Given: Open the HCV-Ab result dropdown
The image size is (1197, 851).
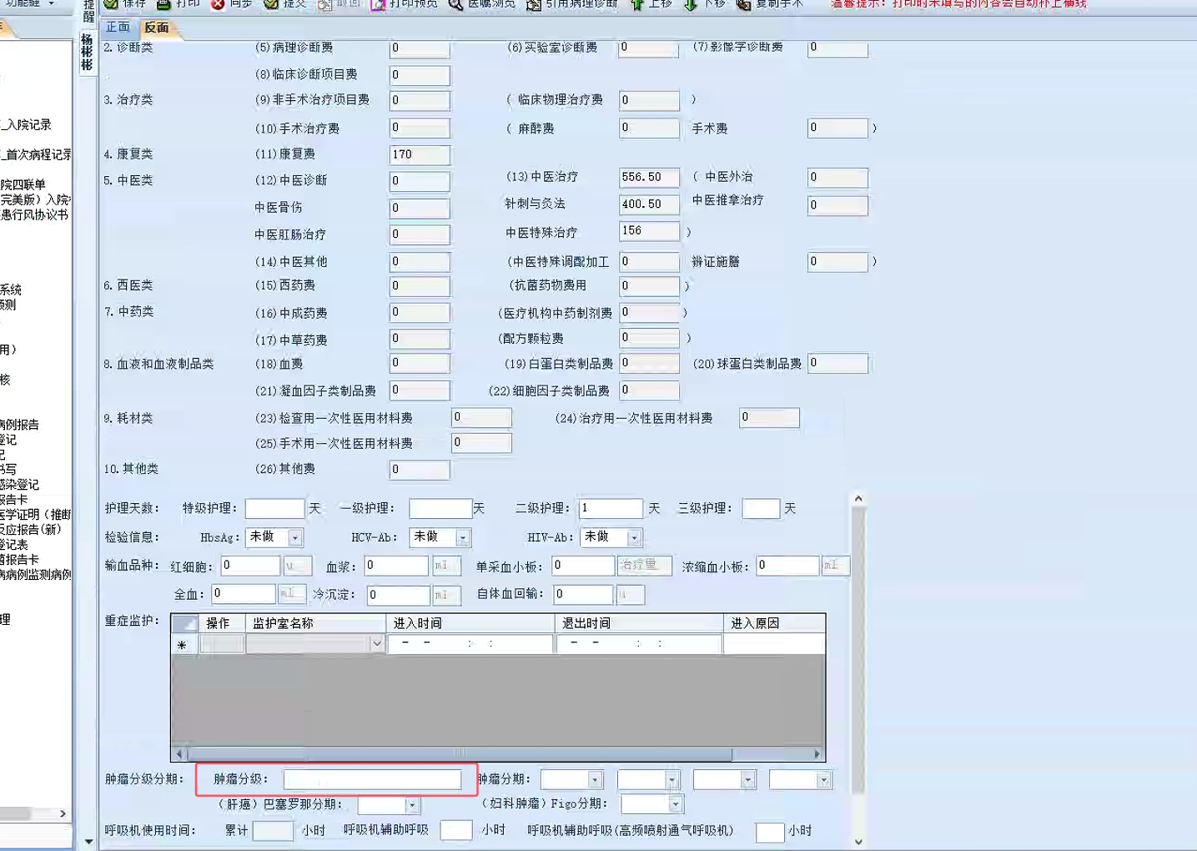Looking at the screenshot, I should point(463,538).
